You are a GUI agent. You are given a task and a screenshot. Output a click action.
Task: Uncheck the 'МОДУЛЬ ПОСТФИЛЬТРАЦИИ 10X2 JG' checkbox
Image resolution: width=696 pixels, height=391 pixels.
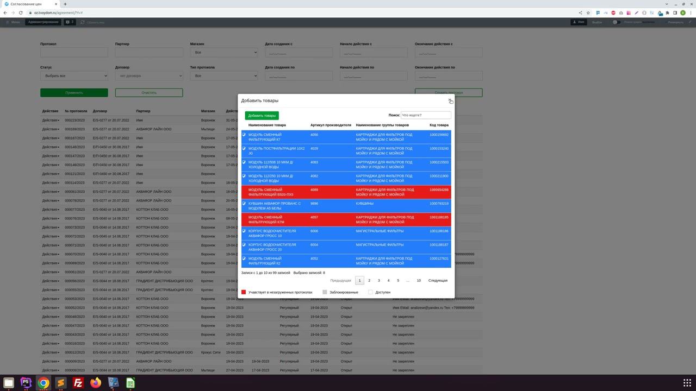coord(244,148)
